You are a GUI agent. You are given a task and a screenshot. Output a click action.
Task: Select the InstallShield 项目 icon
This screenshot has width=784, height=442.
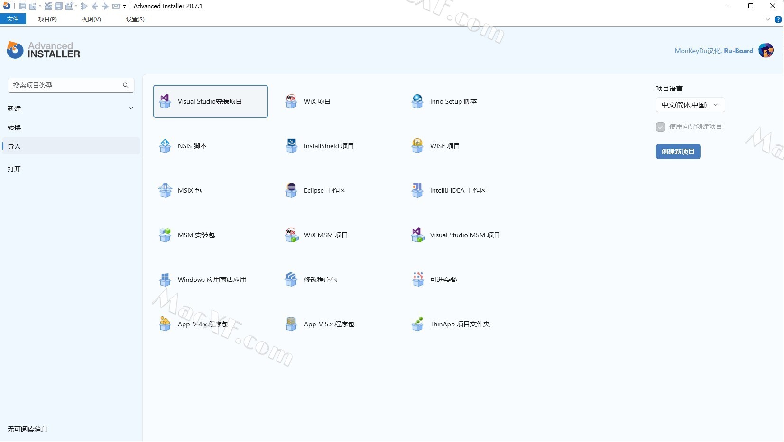pos(291,146)
